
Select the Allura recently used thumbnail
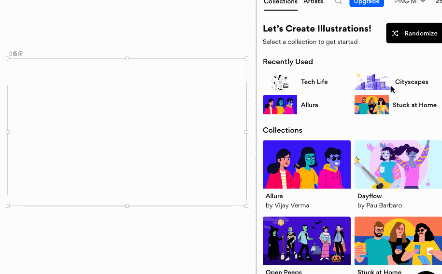point(280,105)
